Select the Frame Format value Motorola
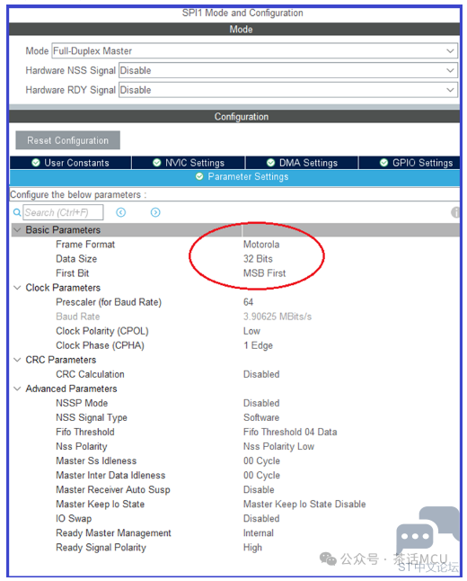The image size is (467, 581). [261, 245]
